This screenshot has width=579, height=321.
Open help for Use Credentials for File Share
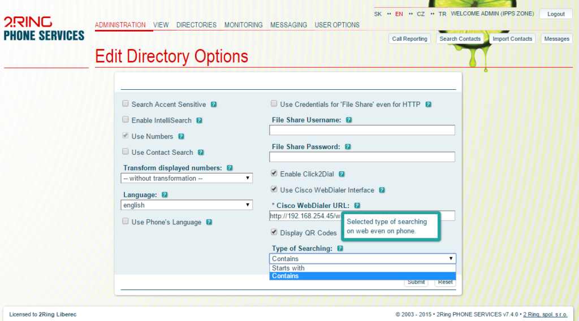(429, 105)
